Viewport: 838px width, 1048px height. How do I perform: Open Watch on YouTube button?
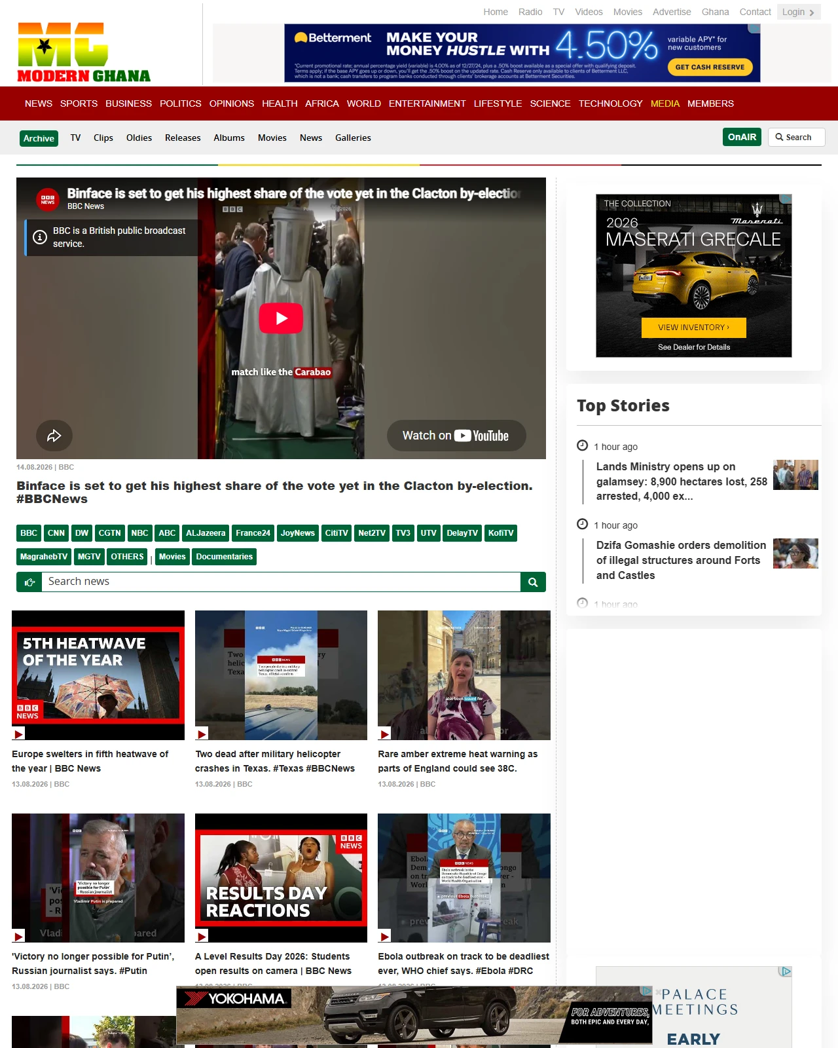point(456,436)
